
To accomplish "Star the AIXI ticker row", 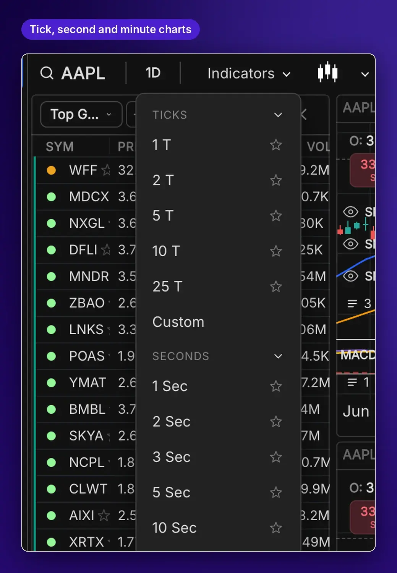I will pyautogui.click(x=104, y=515).
